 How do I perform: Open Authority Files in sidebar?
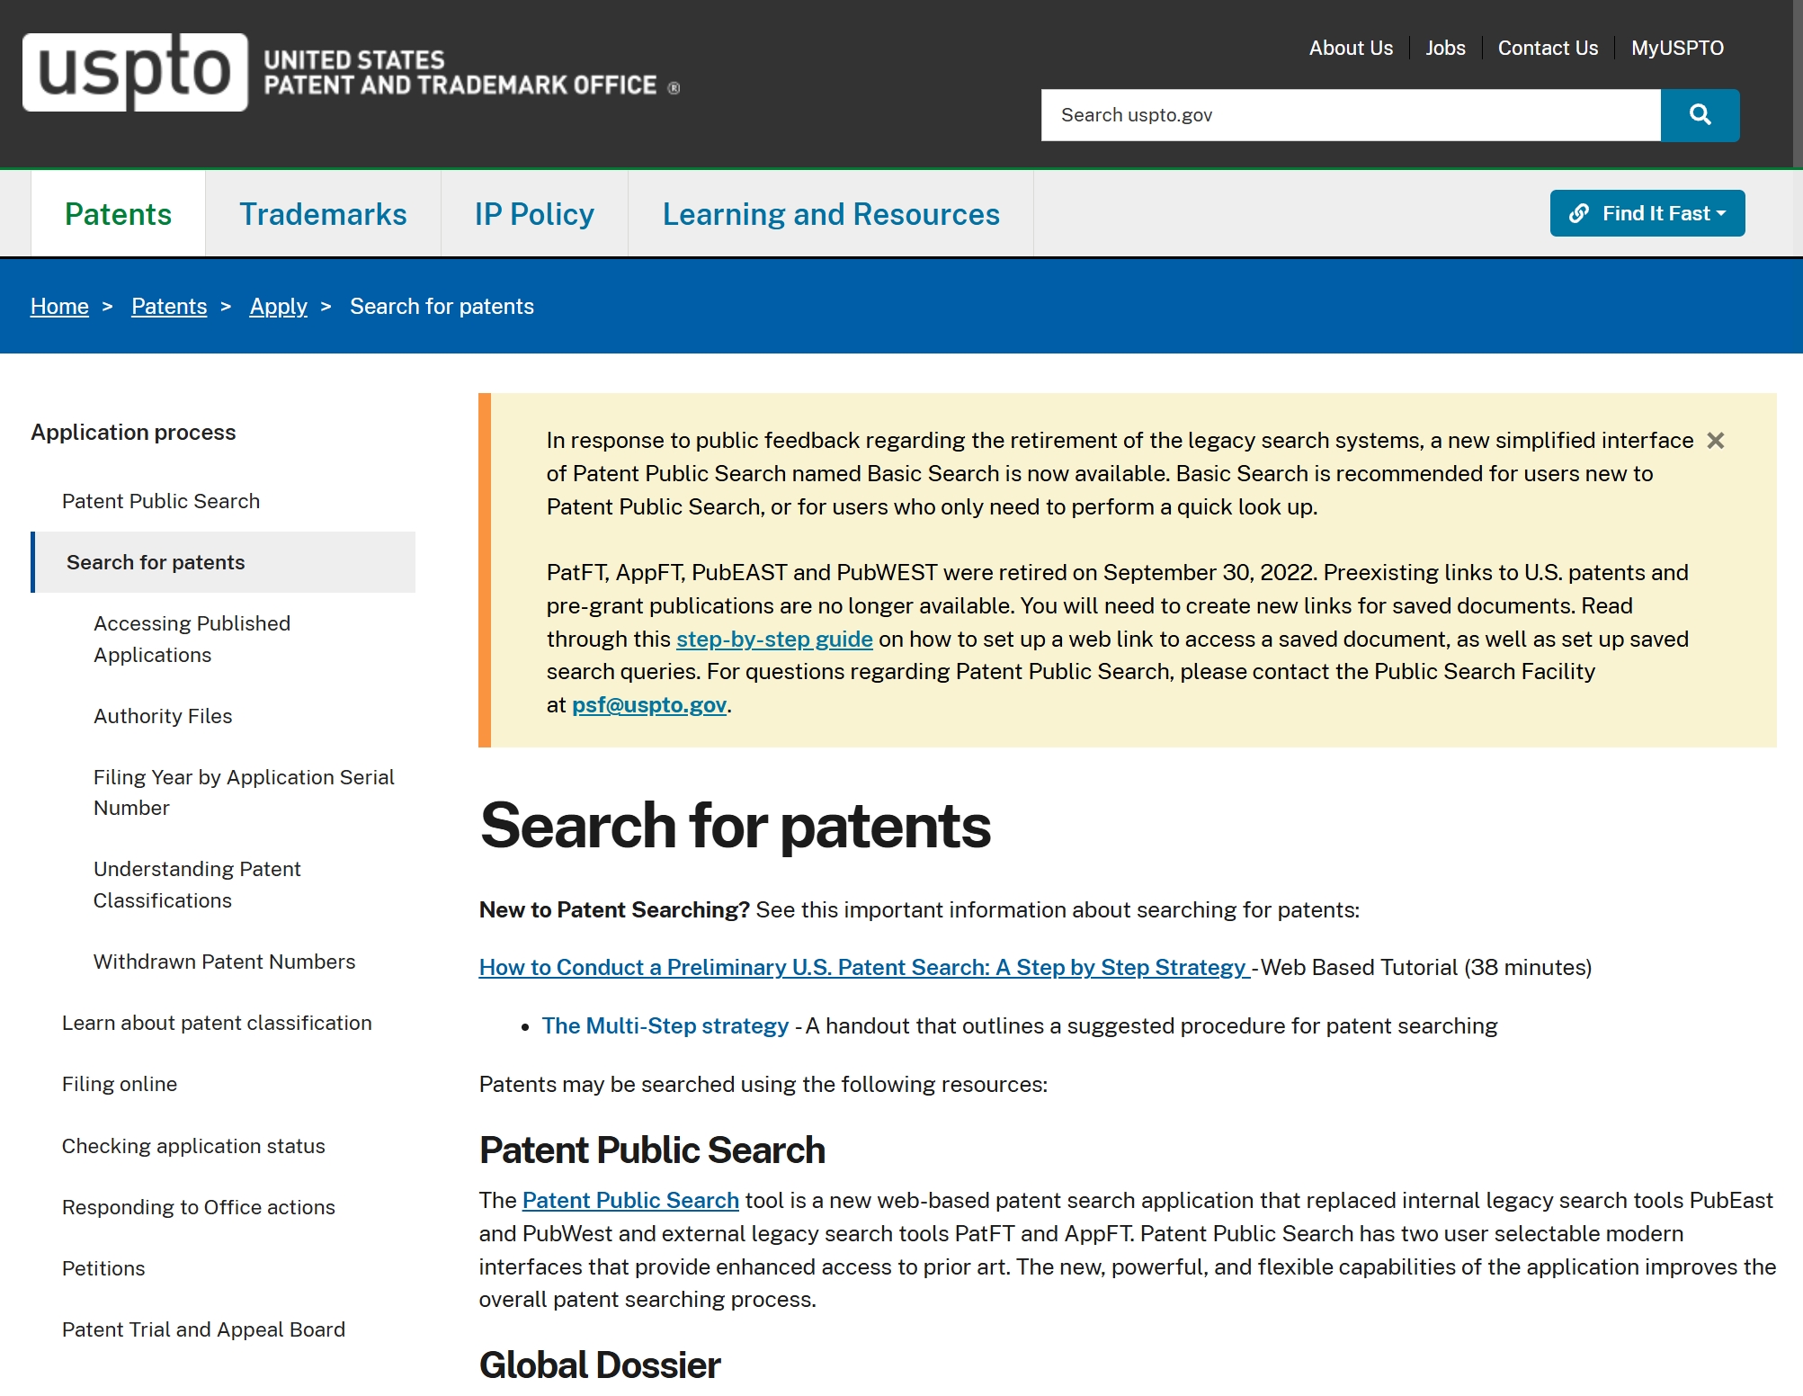pos(163,716)
